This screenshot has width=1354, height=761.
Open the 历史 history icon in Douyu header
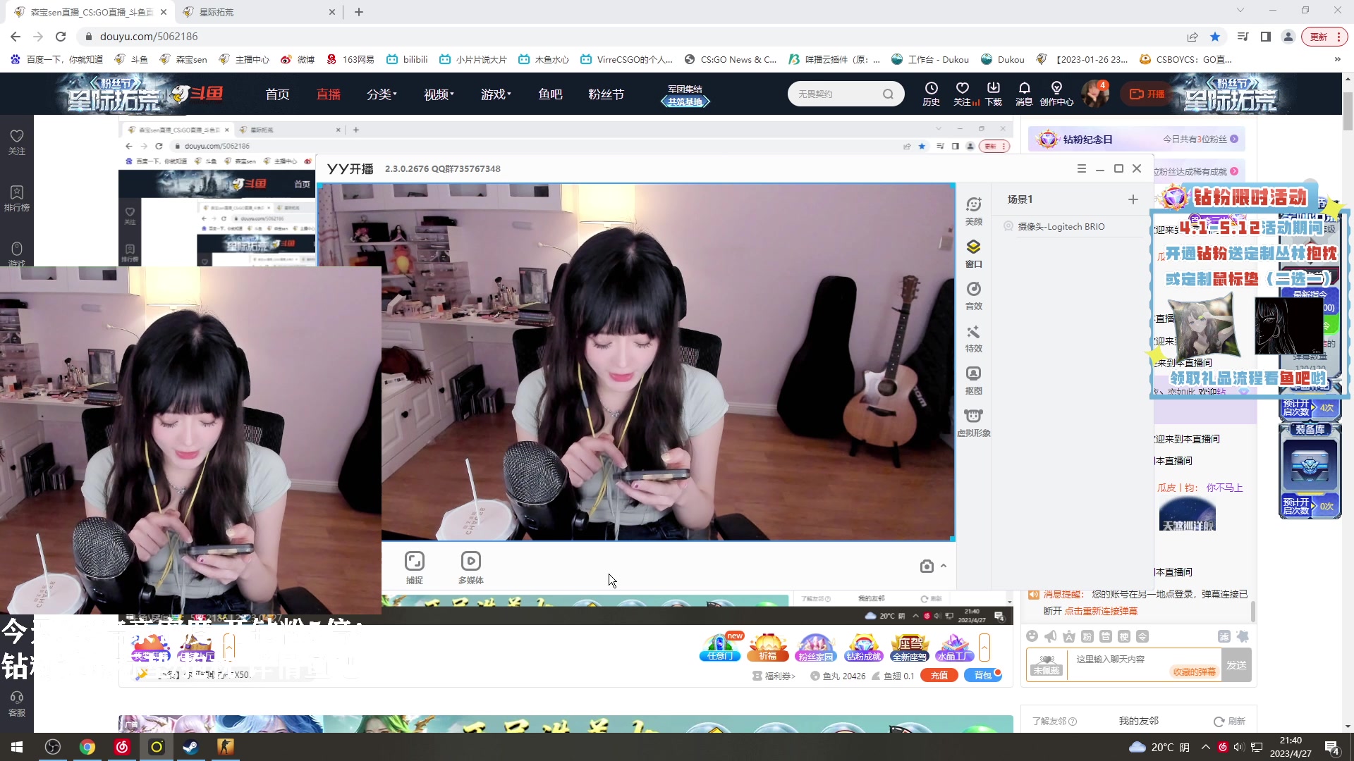point(931,93)
